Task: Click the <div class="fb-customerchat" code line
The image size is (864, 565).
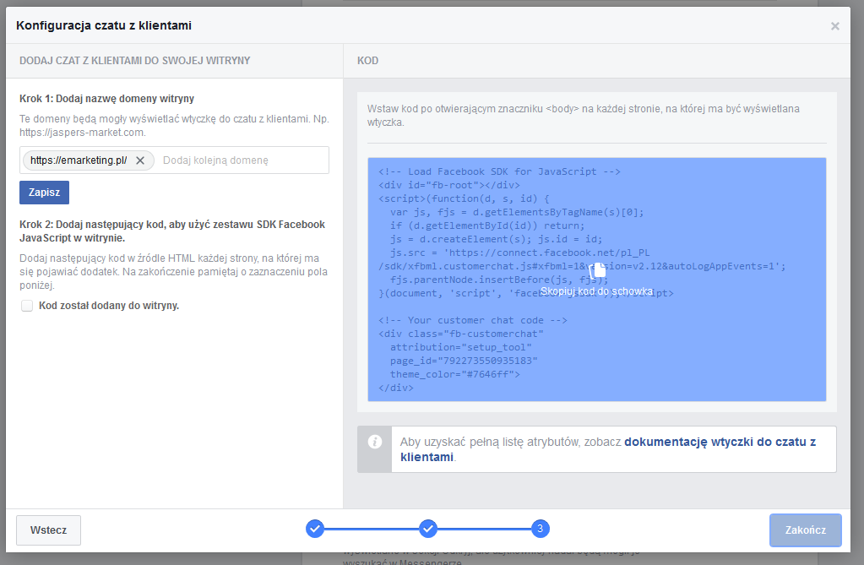Action: tap(461, 334)
